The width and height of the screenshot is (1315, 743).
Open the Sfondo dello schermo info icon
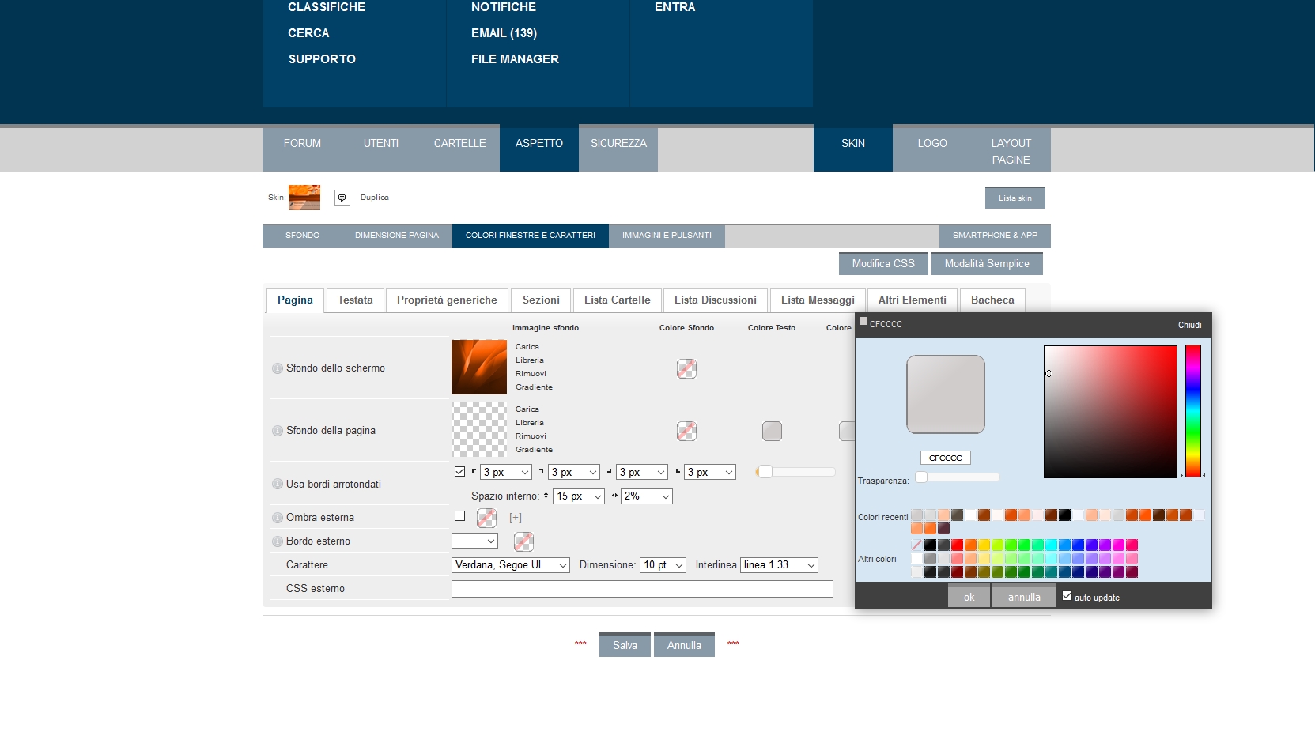[277, 368]
